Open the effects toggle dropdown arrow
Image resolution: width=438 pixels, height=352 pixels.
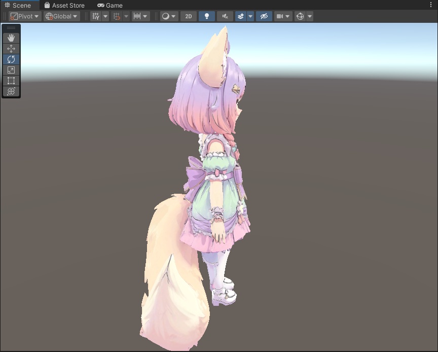[249, 16]
